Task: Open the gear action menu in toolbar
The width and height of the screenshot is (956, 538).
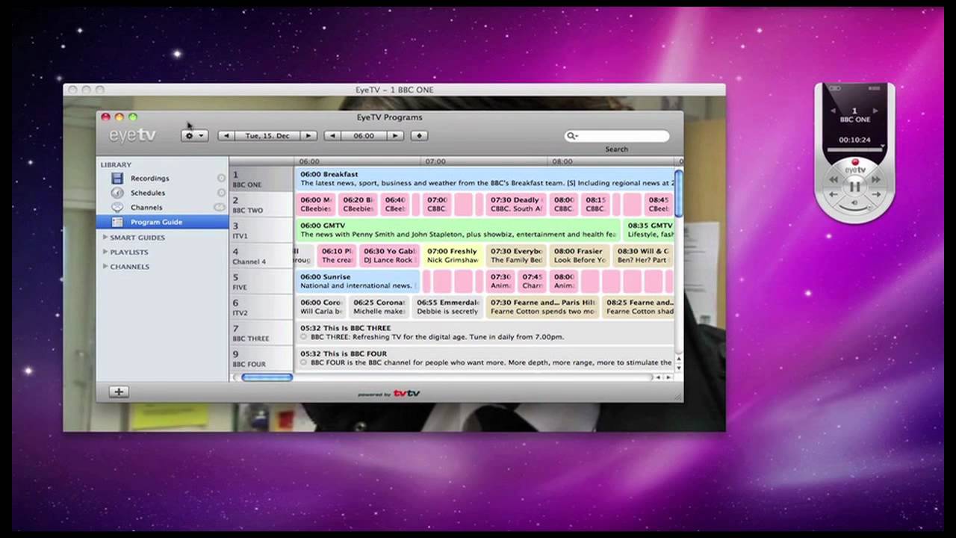Action: pyautogui.click(x=194, y=136)
